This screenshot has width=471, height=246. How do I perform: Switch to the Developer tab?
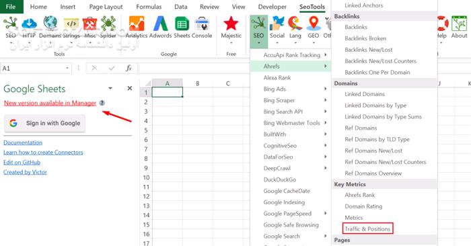[x=272, y=7]
